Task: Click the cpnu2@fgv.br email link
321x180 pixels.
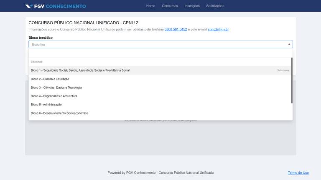Action: pyautogui.click(x=218, y=30)
